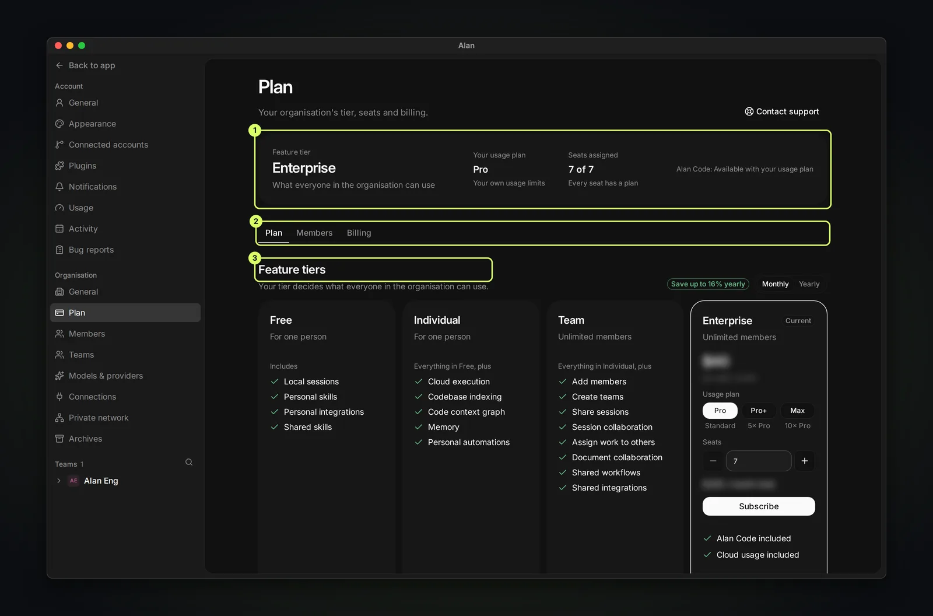Open the Members tab
The height and width of the screenshot is (616, 933).
pos(314,233)
